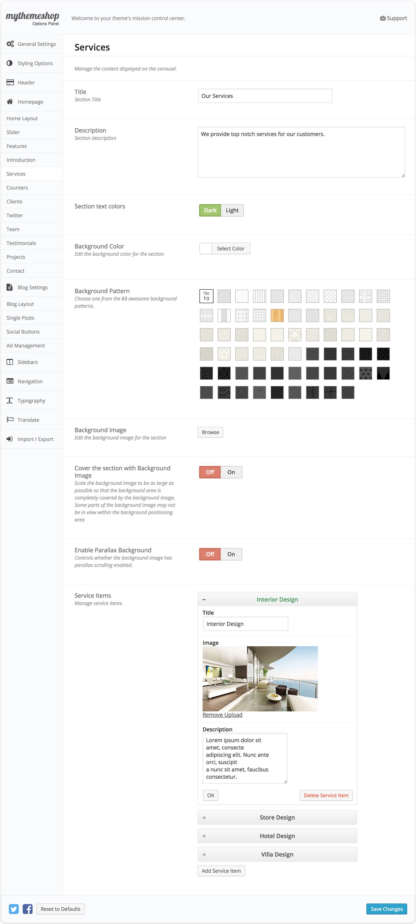Screen dimensions: 416x924
Task: Click the Remove Upload link
Action: [x=222, y=715]
